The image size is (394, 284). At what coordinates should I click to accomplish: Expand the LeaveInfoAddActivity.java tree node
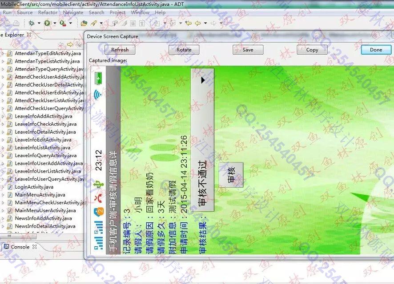pos(3,116)
